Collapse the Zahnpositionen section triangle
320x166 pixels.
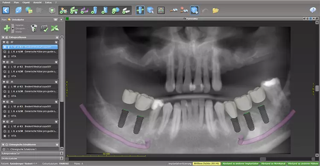point(3,37)
